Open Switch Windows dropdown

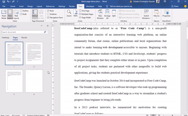point(146,14)
